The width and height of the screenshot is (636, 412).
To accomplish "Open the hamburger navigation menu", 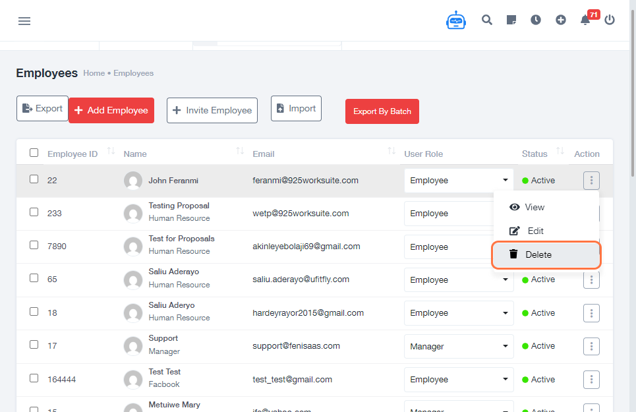I will pos(24,21).
